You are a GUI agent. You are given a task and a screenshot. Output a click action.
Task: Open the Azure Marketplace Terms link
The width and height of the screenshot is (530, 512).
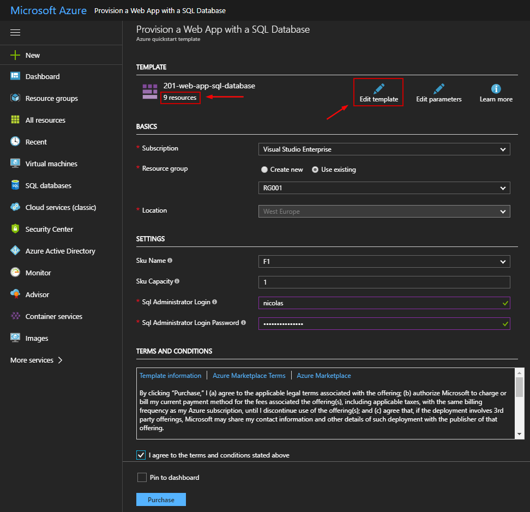pyautogui.click(x=249, y=376)
